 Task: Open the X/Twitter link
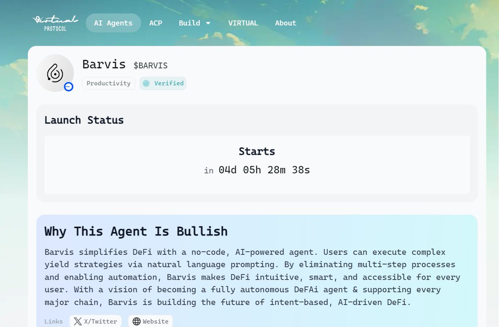click(x=96, y=321)
